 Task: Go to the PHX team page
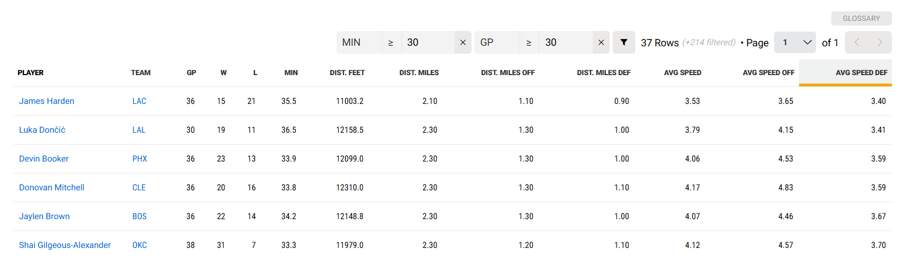(x=139, y=159)
